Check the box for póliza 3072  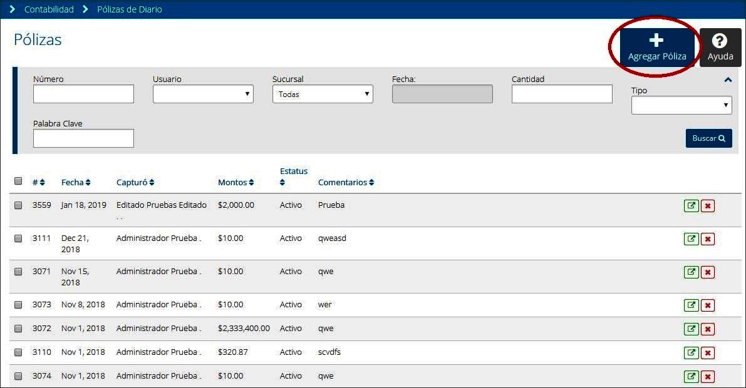click(x=18, y=329)
